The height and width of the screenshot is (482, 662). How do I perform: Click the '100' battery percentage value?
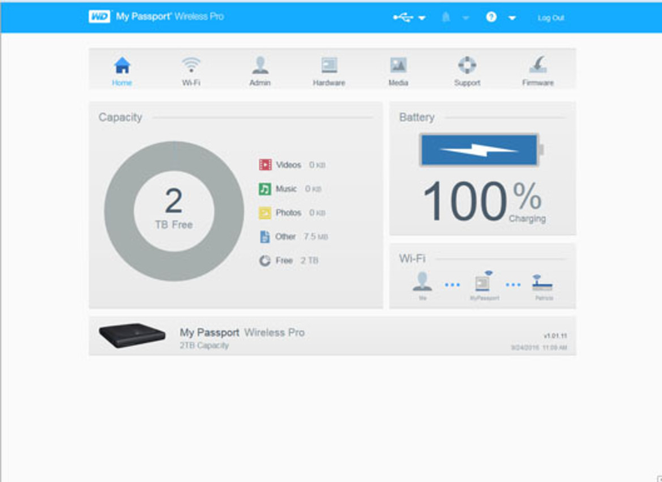pos(464,201)
